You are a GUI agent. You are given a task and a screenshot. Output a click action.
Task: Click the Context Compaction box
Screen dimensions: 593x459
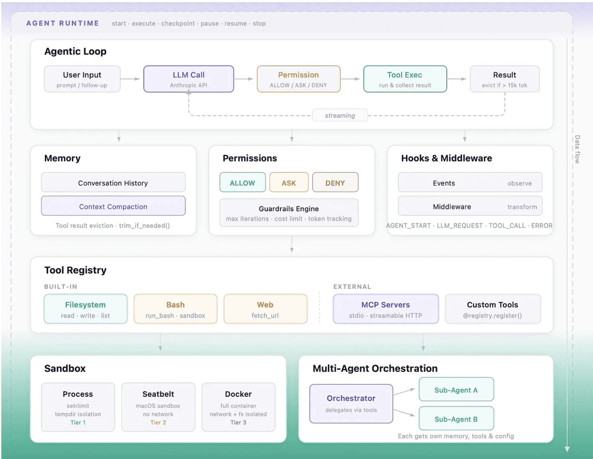tap(113, 206)
